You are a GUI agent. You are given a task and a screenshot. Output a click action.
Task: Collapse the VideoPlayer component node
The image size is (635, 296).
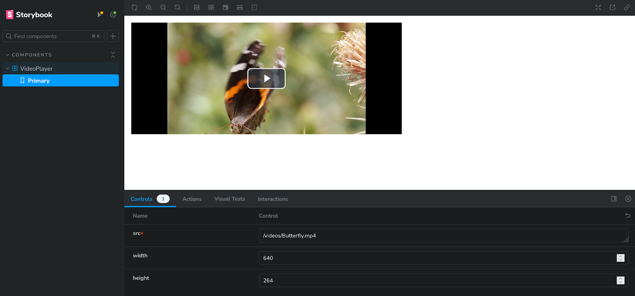pos(8,68)
